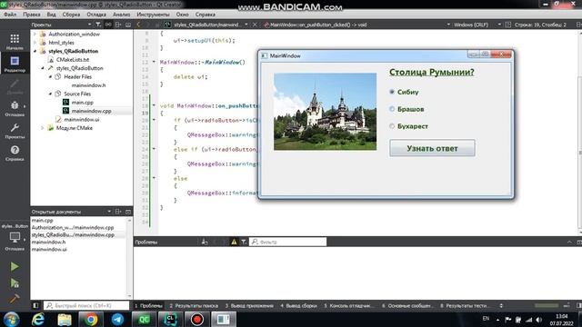Open the Файл menu
The width and height of the screenshot is (582, 327).
click(x=10, y=15)
